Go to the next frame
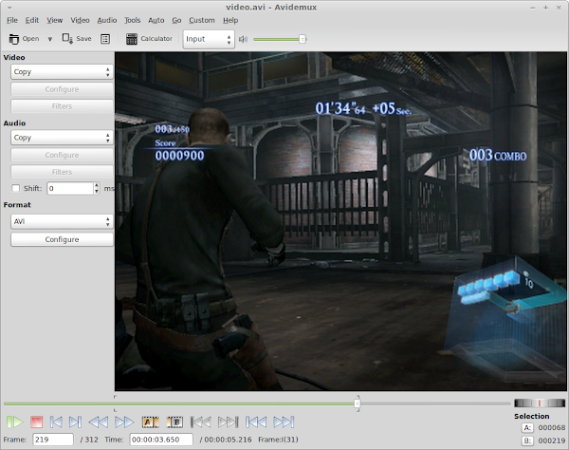This screenshot has height=450, width=569. (75, 422)
